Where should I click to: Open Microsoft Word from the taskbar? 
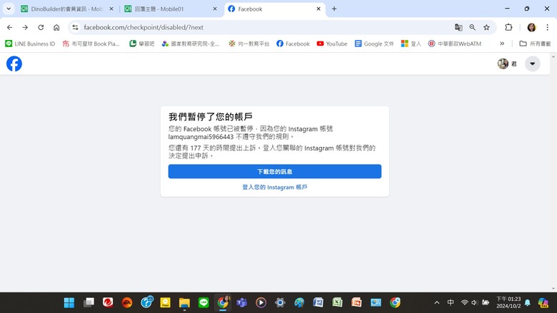(x=318, y=302)
